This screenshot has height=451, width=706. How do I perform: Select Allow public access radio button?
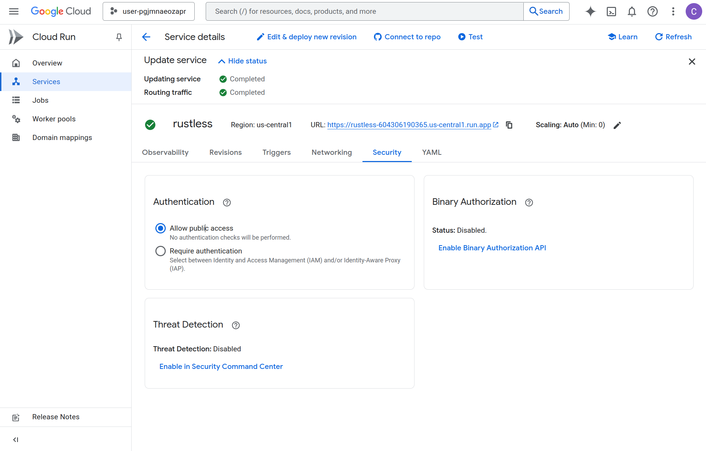(x=161, y=228)
